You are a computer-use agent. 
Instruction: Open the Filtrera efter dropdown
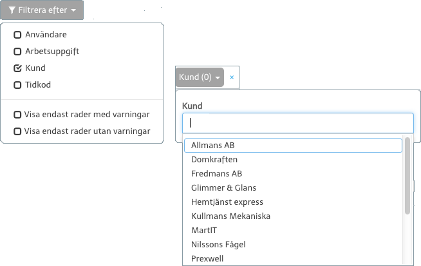tap(42, 10)
